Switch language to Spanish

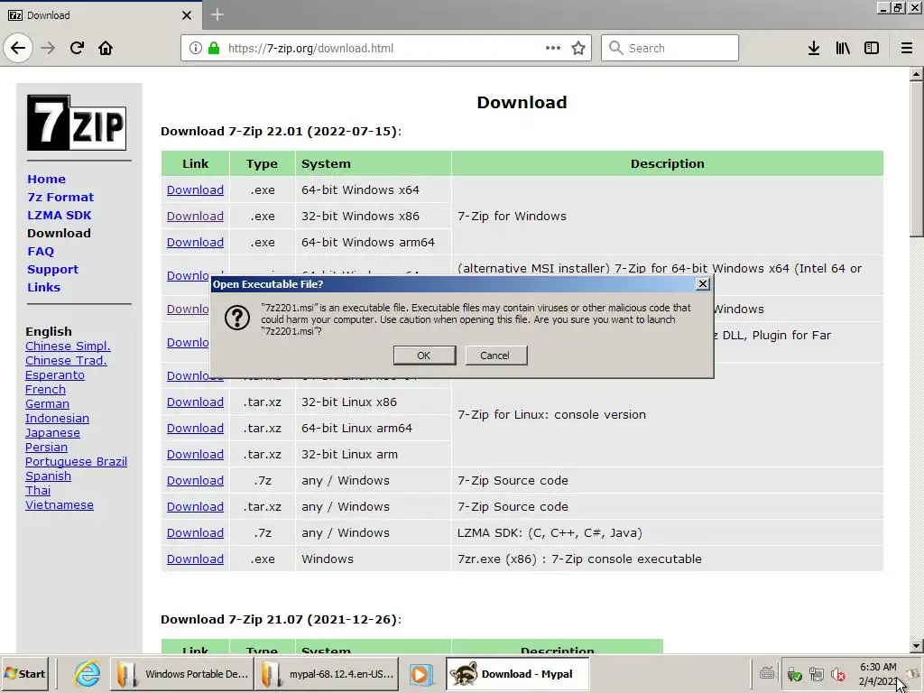coord(48,476)
